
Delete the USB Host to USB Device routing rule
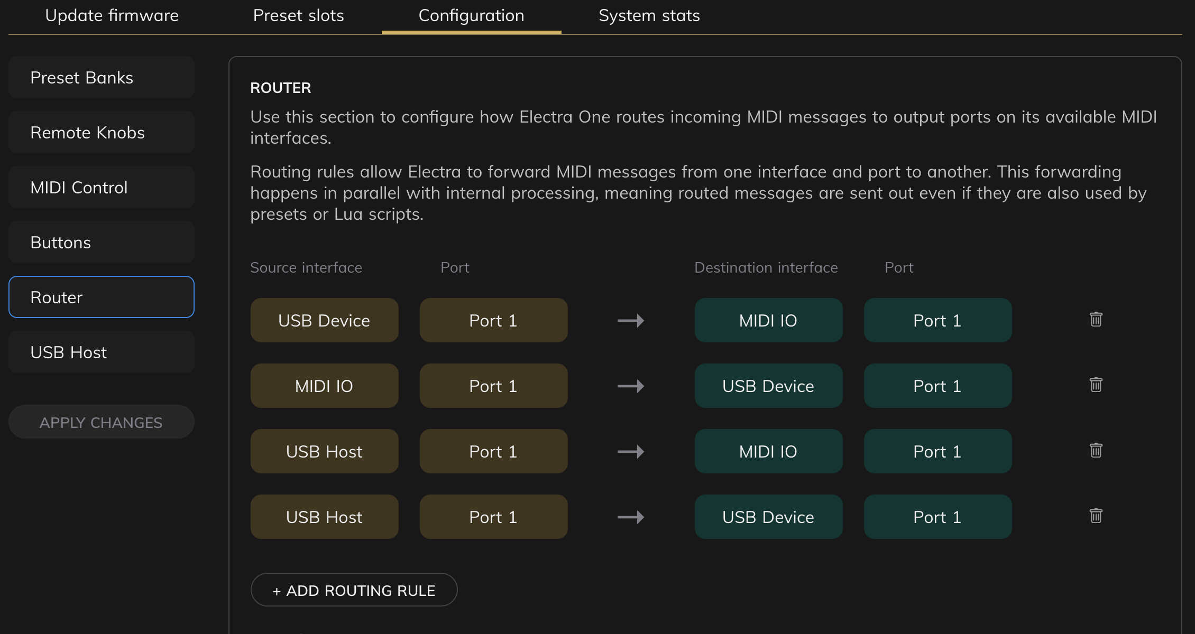1096,516
